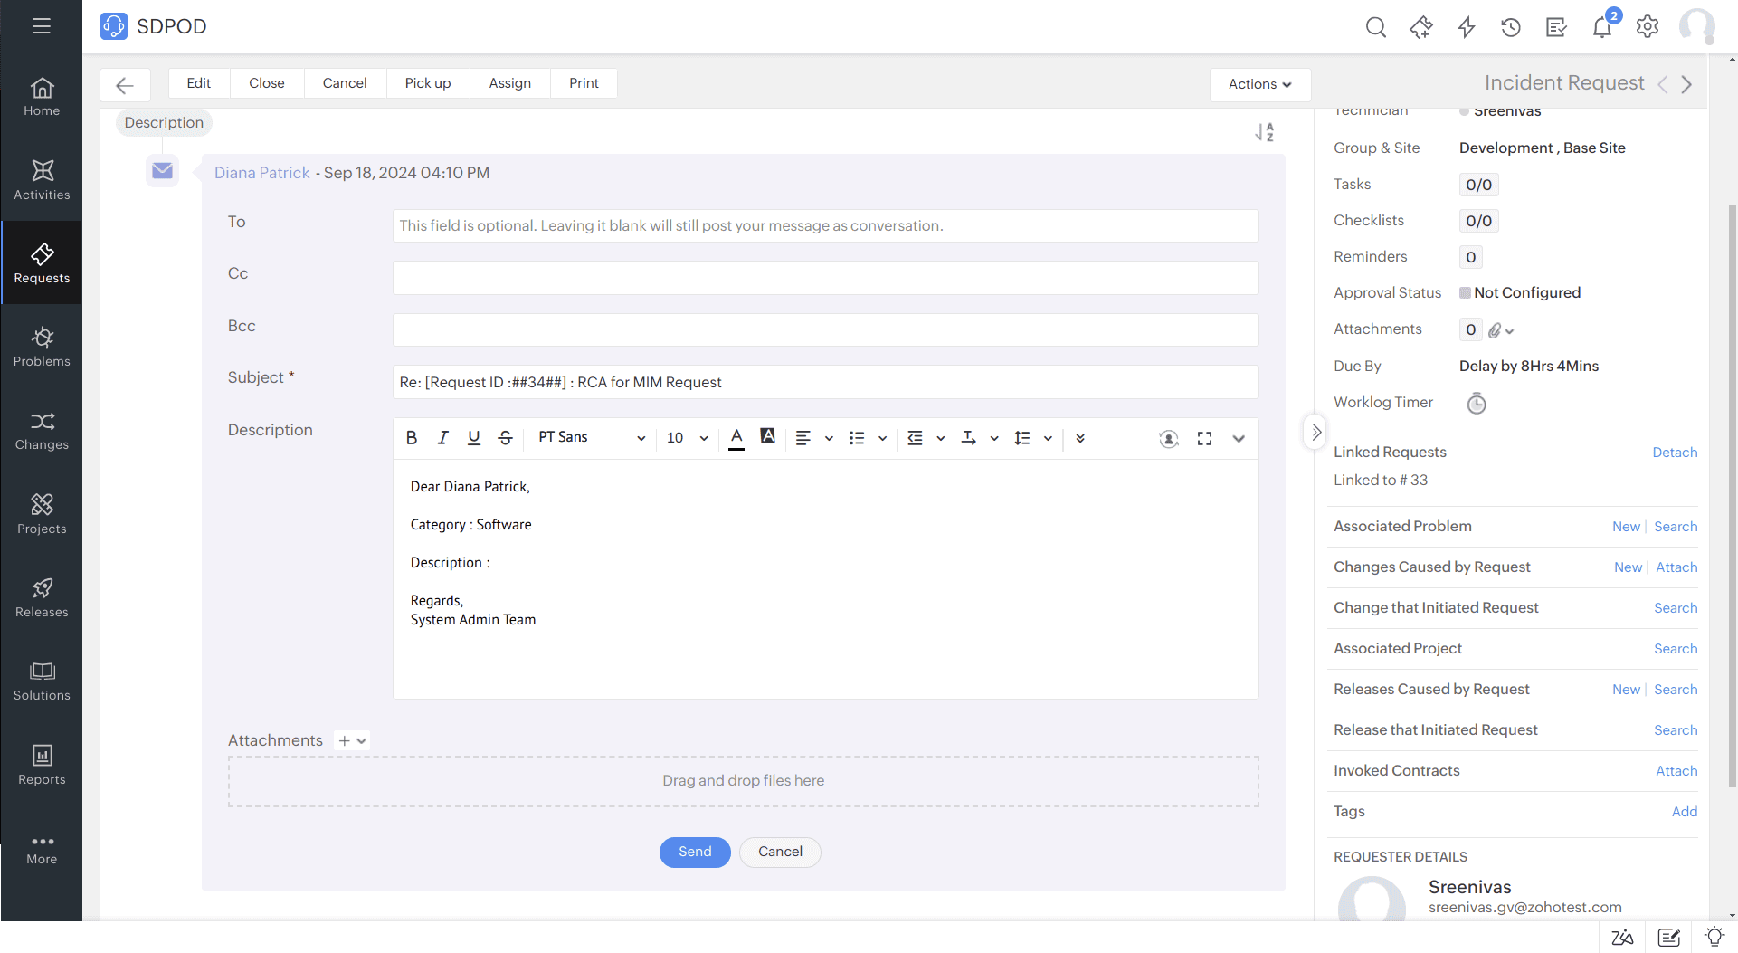Viewport: 1738px width, 953px height.
Task: Expand editor to fullscreen mode
Action: [x=1204, y=439]
